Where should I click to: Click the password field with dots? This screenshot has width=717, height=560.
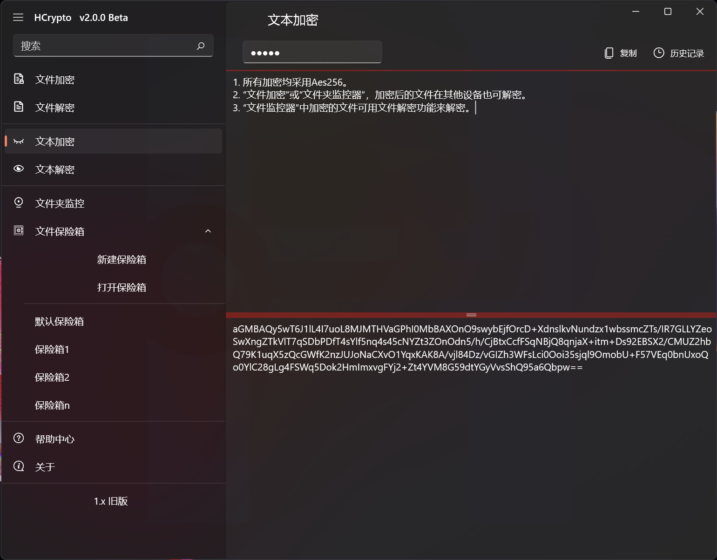pos(312,52)
